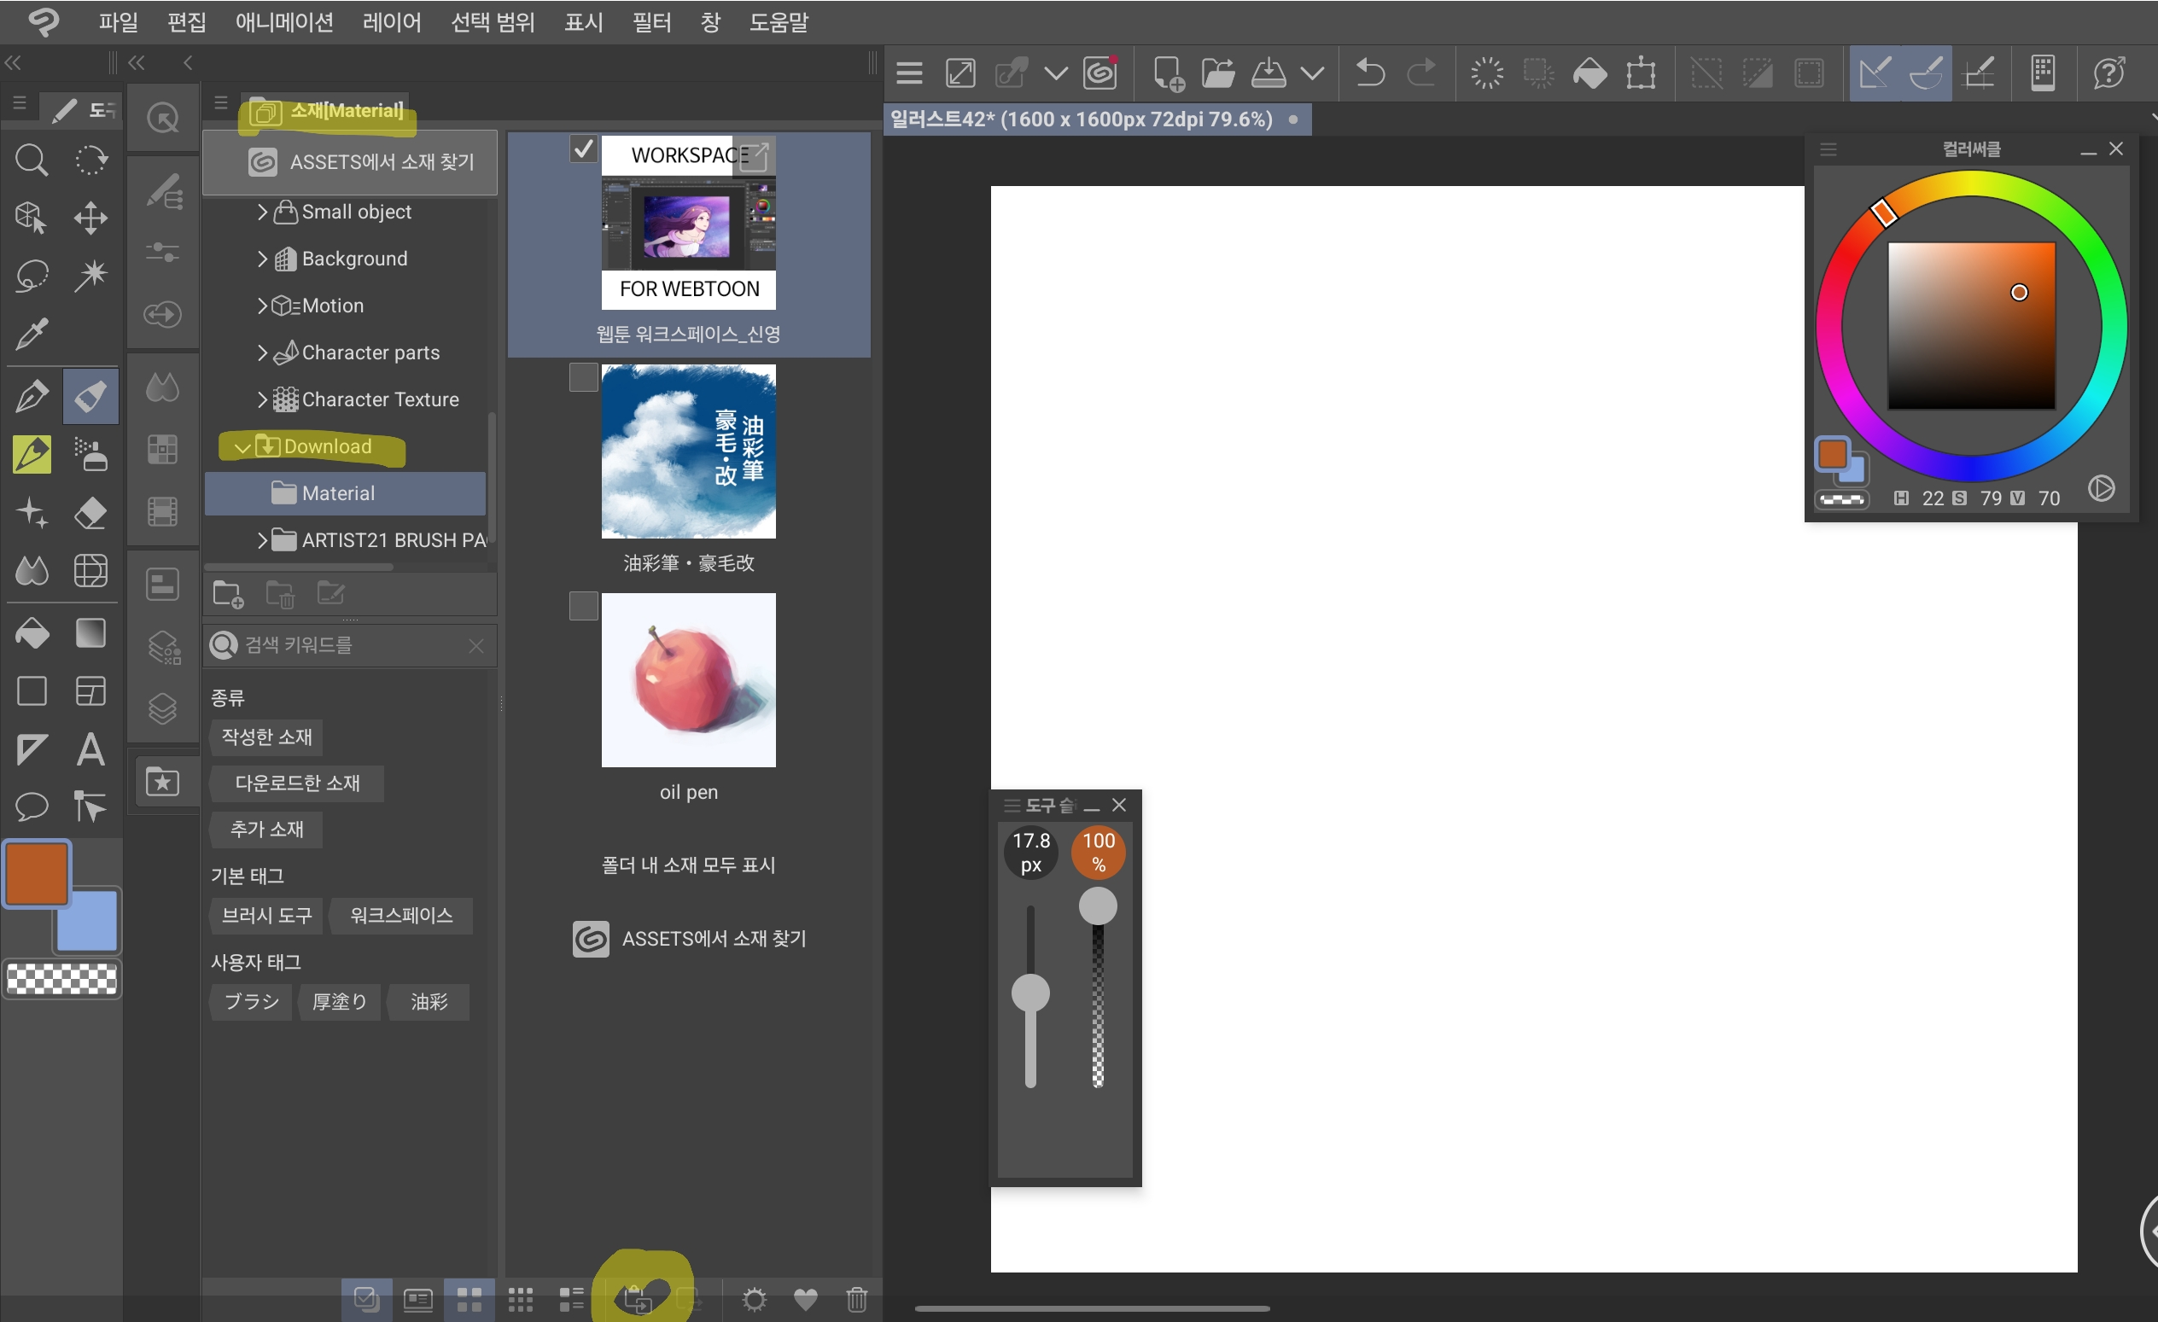Image resolution: width=2158 pixels, height=1322 pixels.
Task: Select the Fill bucket tool
Action: click(x=32, y=633)
